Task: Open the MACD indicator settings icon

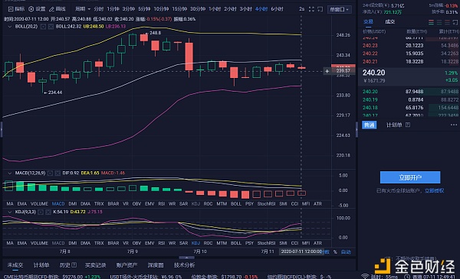Action: (x=50, y=173)
